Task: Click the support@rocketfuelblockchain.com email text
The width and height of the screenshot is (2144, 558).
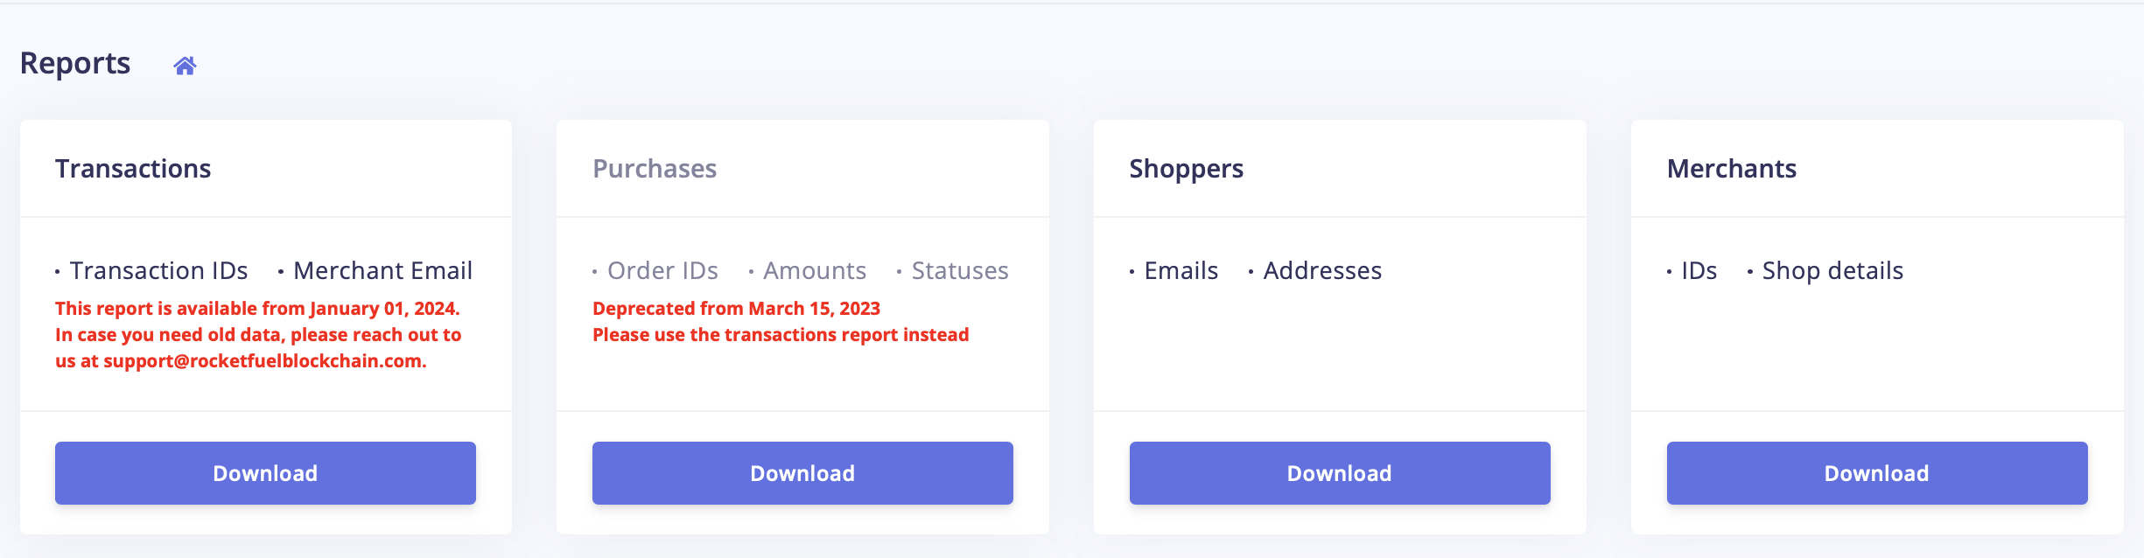Action: click(x=264, y=361)
